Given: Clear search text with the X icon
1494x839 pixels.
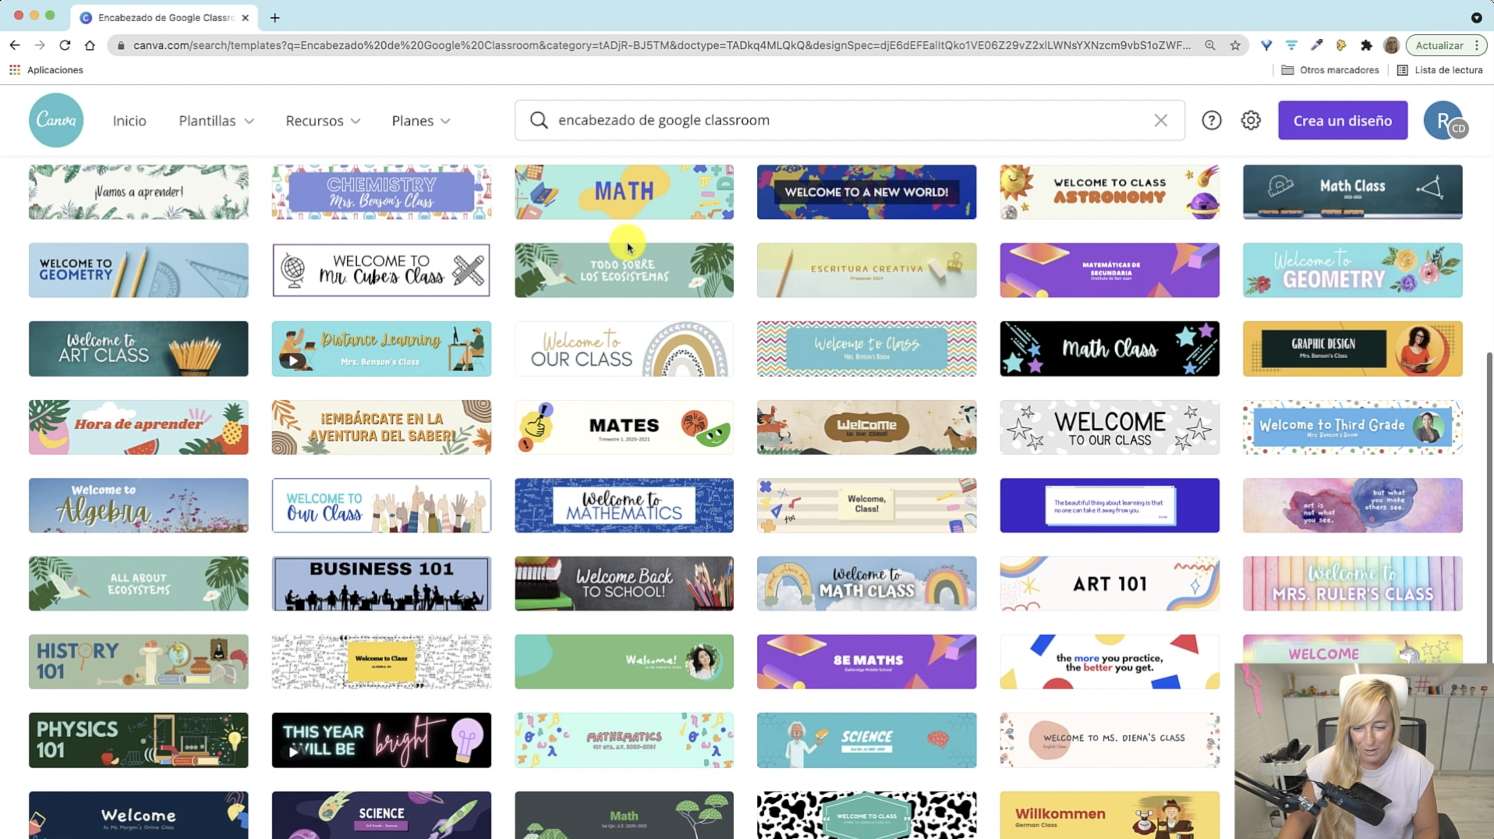Looking at the screenshot, I should 1161,120.
